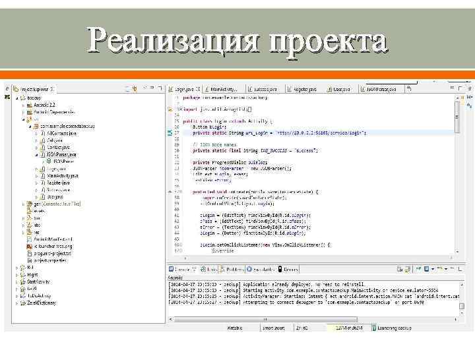This screenshot has width=475, height=356.
Task: Expand MainActivity.java in Project Explorer
Action: 37,176
